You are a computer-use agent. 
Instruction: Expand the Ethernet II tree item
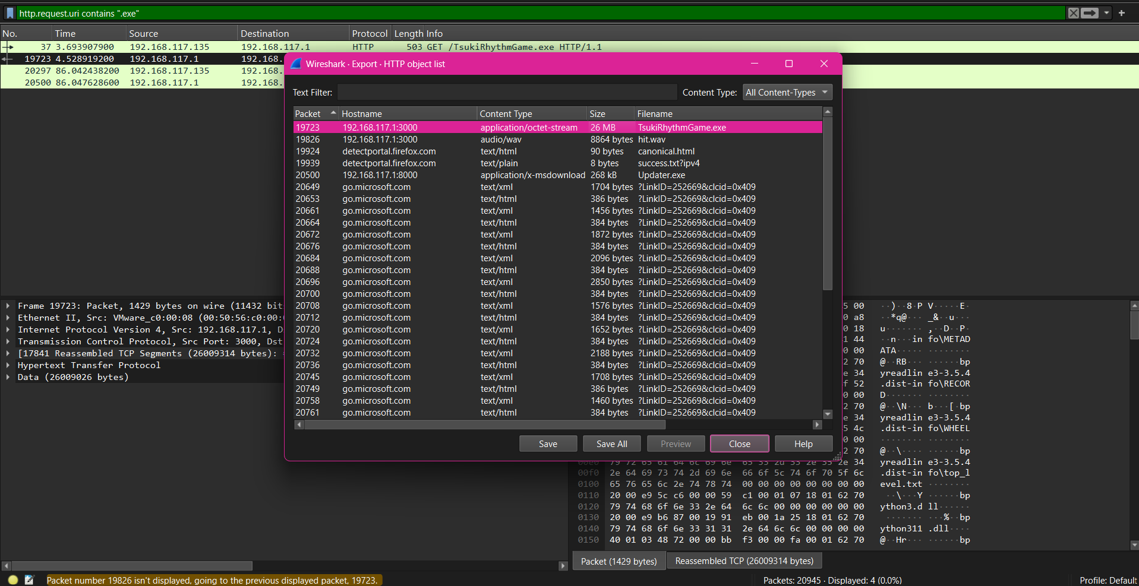(x=8, y=318)
